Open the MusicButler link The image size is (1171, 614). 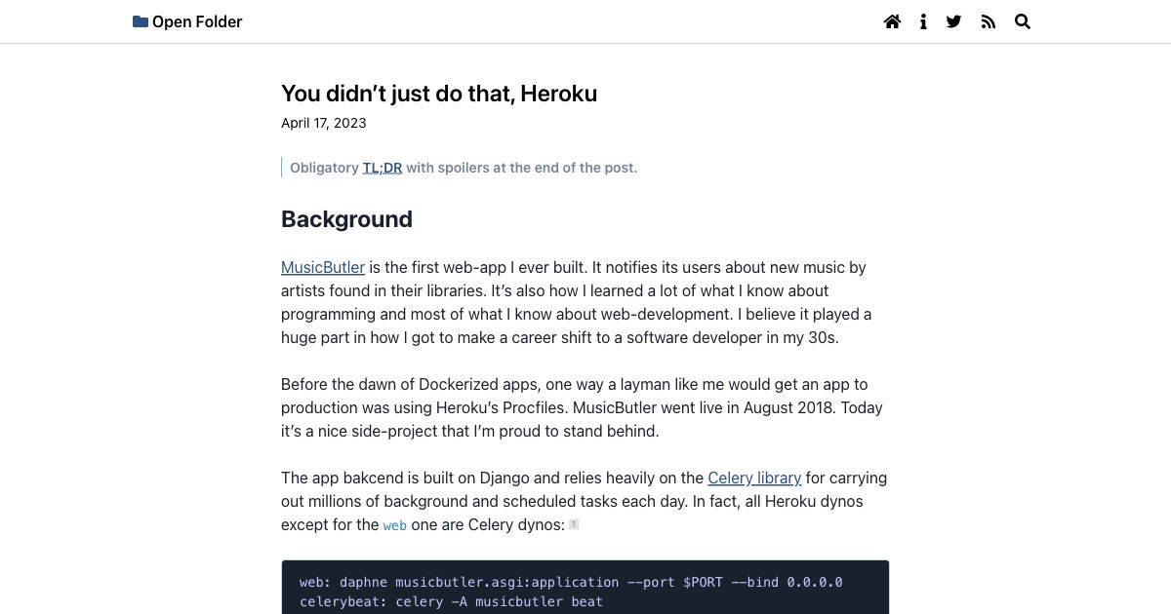322,267
